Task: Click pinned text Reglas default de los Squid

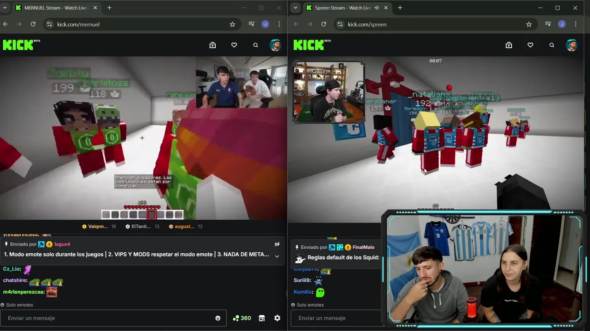Action: 343,257
